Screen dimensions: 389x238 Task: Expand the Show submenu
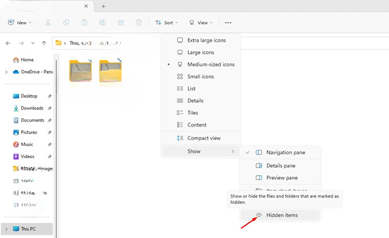pos(201,151)
